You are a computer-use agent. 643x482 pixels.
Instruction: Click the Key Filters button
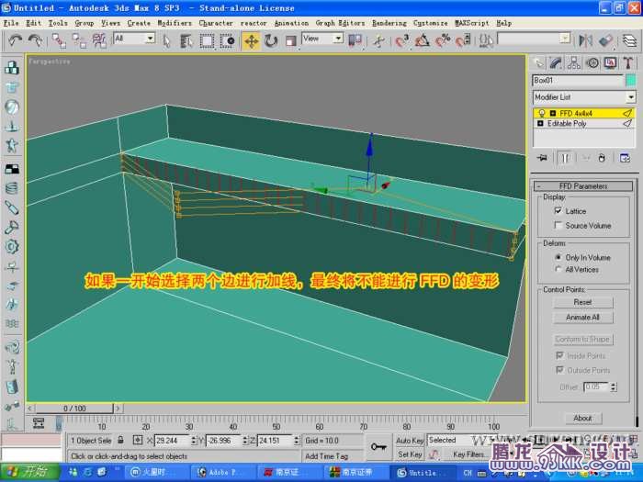click(468, 454)
